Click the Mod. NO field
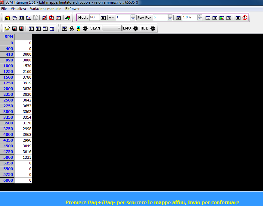Image resolution: width=263 pixels, height=206 pixels. [x=94, y=17]
